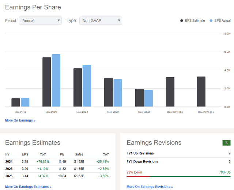The image size is (234, 190).
Task: Click the 11.32 PE value
Action: (62, 169)
